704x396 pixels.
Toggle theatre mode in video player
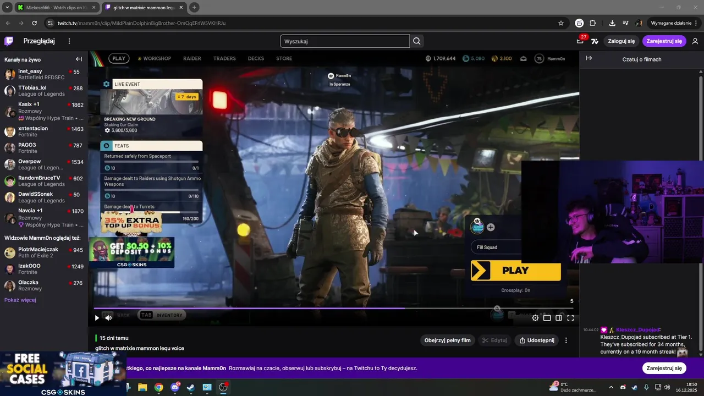coord(559,317)
